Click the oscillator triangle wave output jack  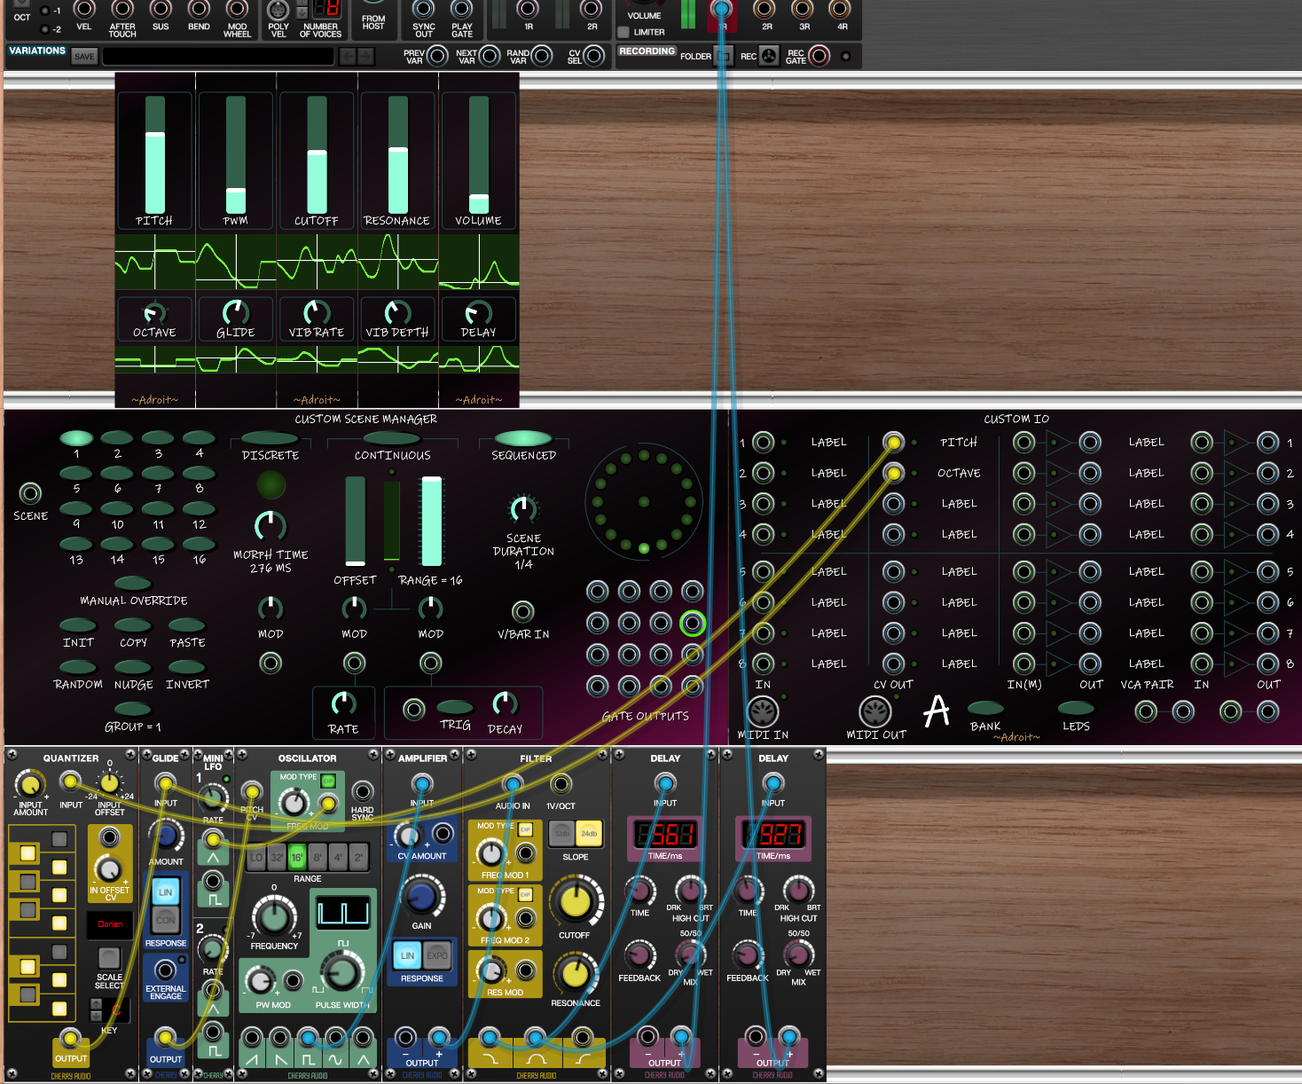pos(364,1038)
